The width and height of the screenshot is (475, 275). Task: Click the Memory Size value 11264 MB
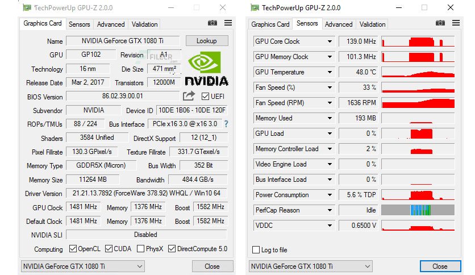point(93,180)
